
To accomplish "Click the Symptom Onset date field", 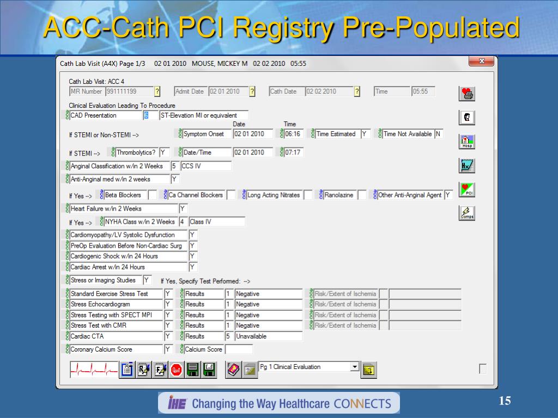I will tap(253, 134).
